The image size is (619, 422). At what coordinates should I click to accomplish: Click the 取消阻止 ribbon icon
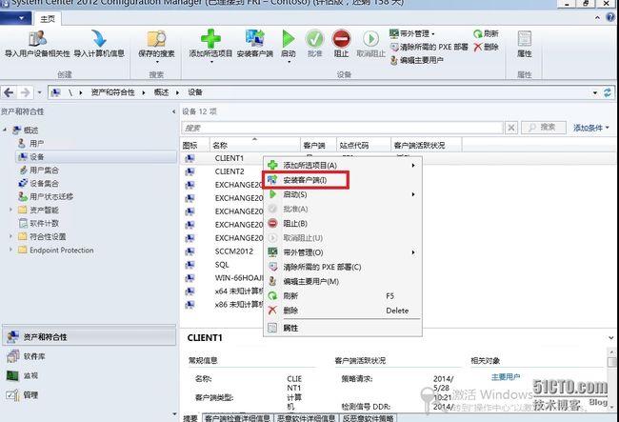coord(370,39)
